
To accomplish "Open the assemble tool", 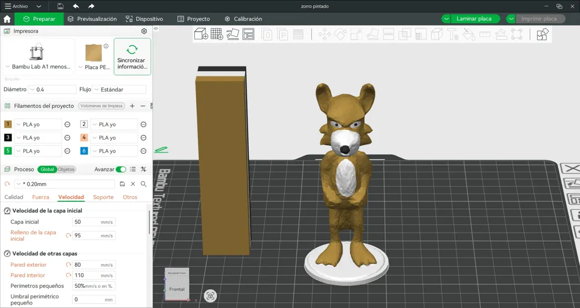I will 501,34.
